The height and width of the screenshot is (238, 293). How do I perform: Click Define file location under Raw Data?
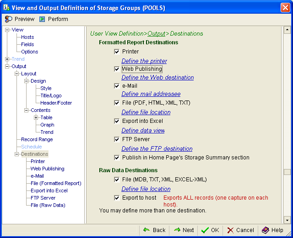(146, 189)
